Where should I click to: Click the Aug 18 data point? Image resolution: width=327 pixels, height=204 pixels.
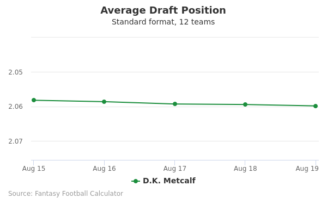[x=245, y=104]
